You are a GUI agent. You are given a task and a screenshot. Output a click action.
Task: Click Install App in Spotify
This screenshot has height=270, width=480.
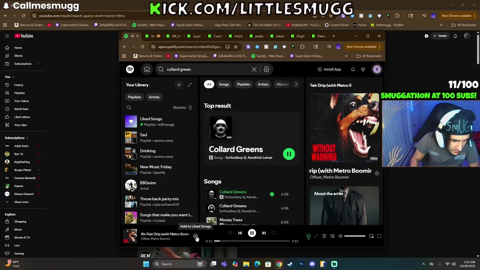pyautogui.click(x=329, y=69)
